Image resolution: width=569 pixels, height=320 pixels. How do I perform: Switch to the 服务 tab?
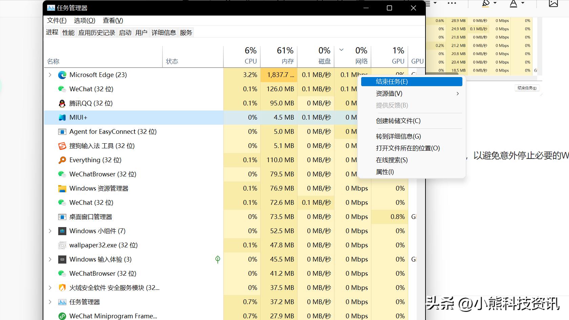point(186,32)
